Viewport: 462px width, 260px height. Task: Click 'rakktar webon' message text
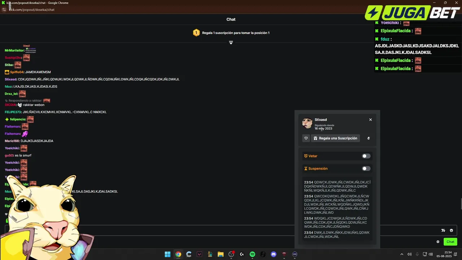(34, 105)
